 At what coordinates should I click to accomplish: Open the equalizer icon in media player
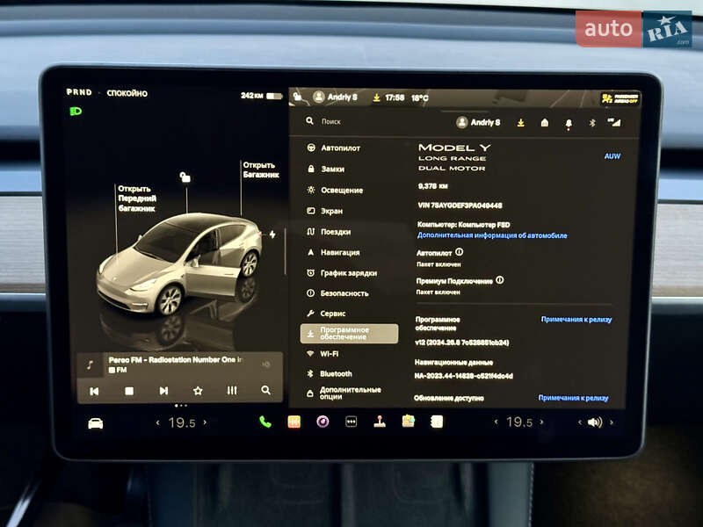tap(232, 390)
